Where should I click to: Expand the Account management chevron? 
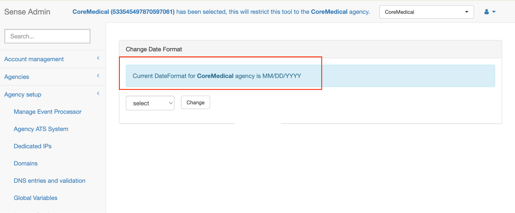point(98,58)
